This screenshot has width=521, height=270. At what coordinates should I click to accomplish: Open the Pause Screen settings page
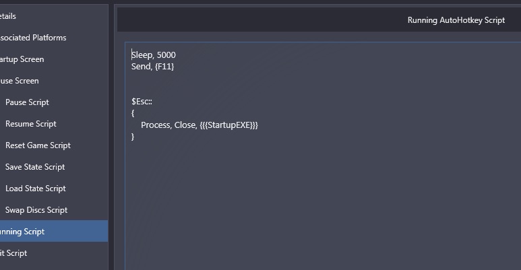tap(54, 81)
